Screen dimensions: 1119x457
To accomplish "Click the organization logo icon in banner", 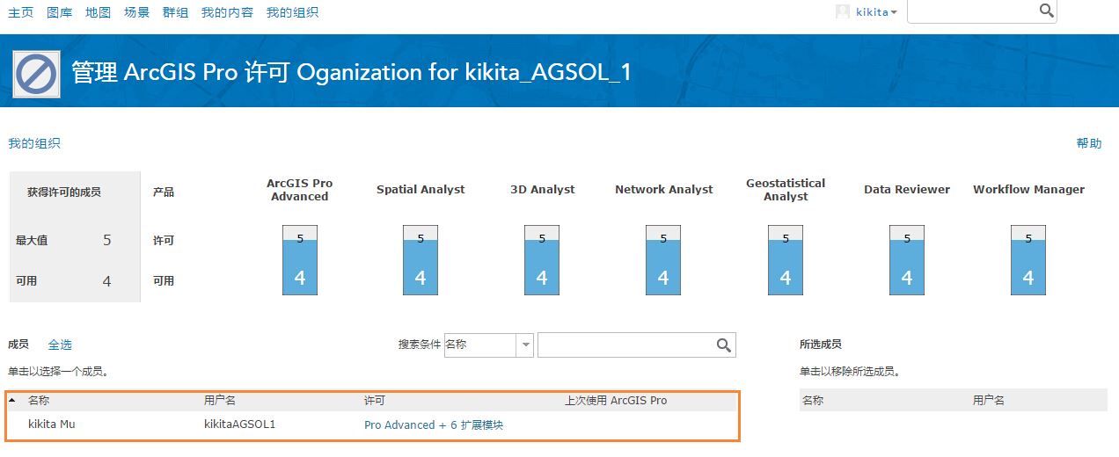I will (x=36, y=74).
